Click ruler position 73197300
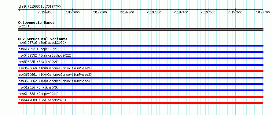Screen dimensions: 272x115 pyautogui.click(x=154, y=12)
